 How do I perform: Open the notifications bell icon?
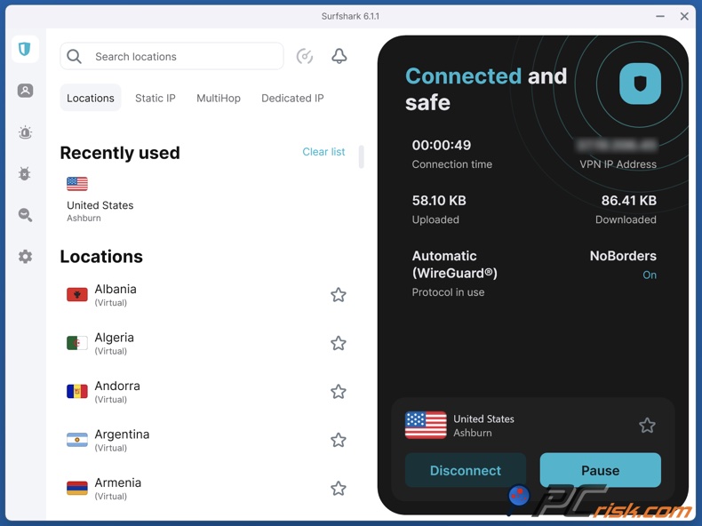339,56
